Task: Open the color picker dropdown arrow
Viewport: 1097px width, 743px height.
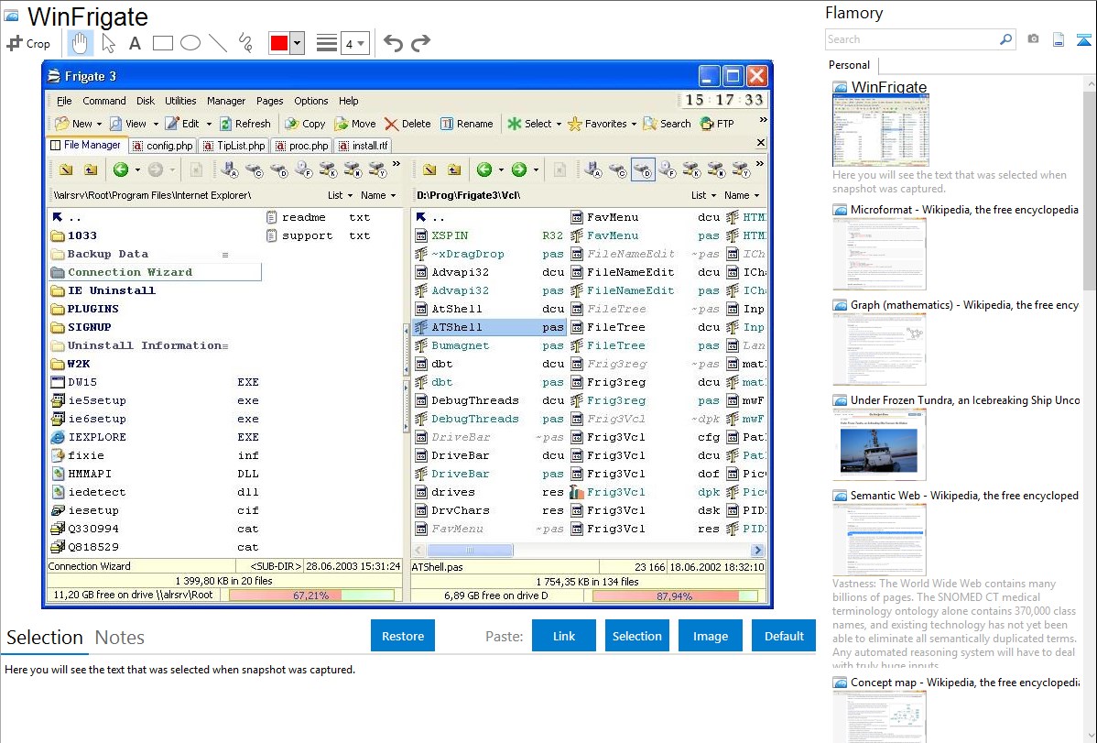Action: tap(297, 43)
